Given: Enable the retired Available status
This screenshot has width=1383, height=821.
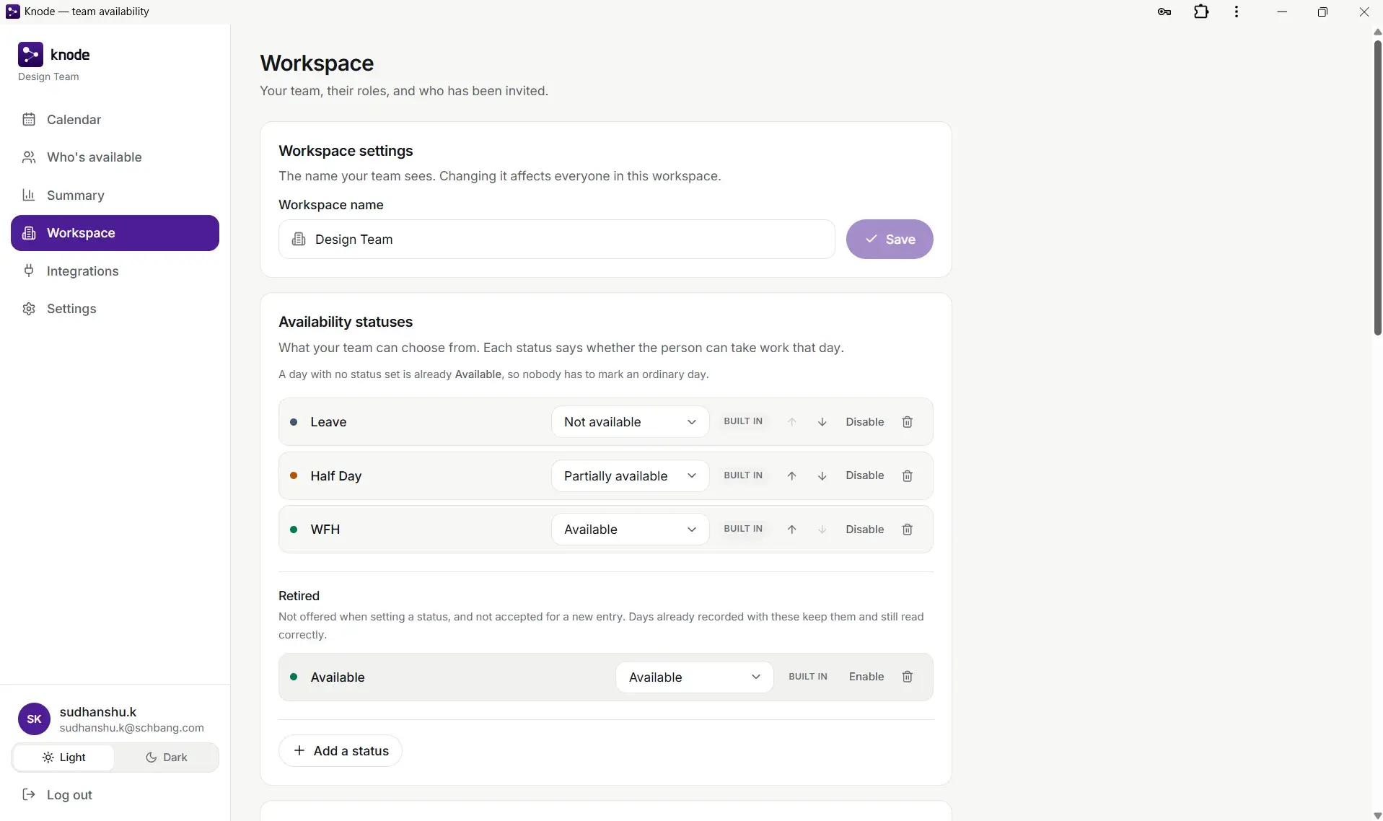Looking at the screenshot, I should 866,677.
